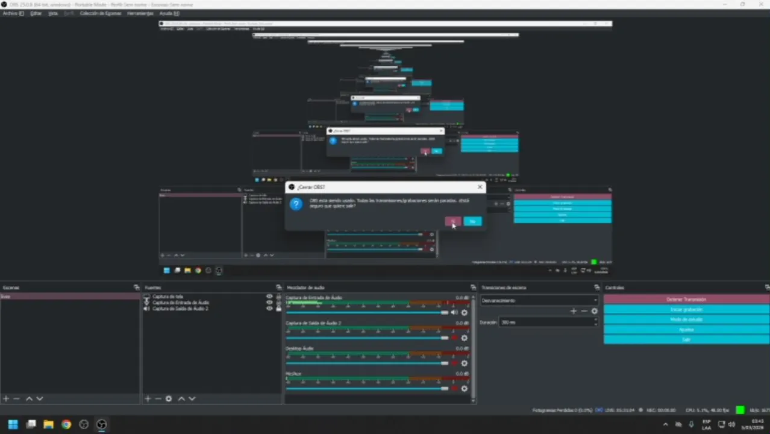Open Google Chrome from taskbar
Screen dimensions: 770x434
click(x=66, y=424)
